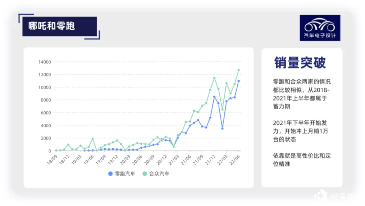
Task: Click the 20/12 x-axis label
Action: coord(162,160)
